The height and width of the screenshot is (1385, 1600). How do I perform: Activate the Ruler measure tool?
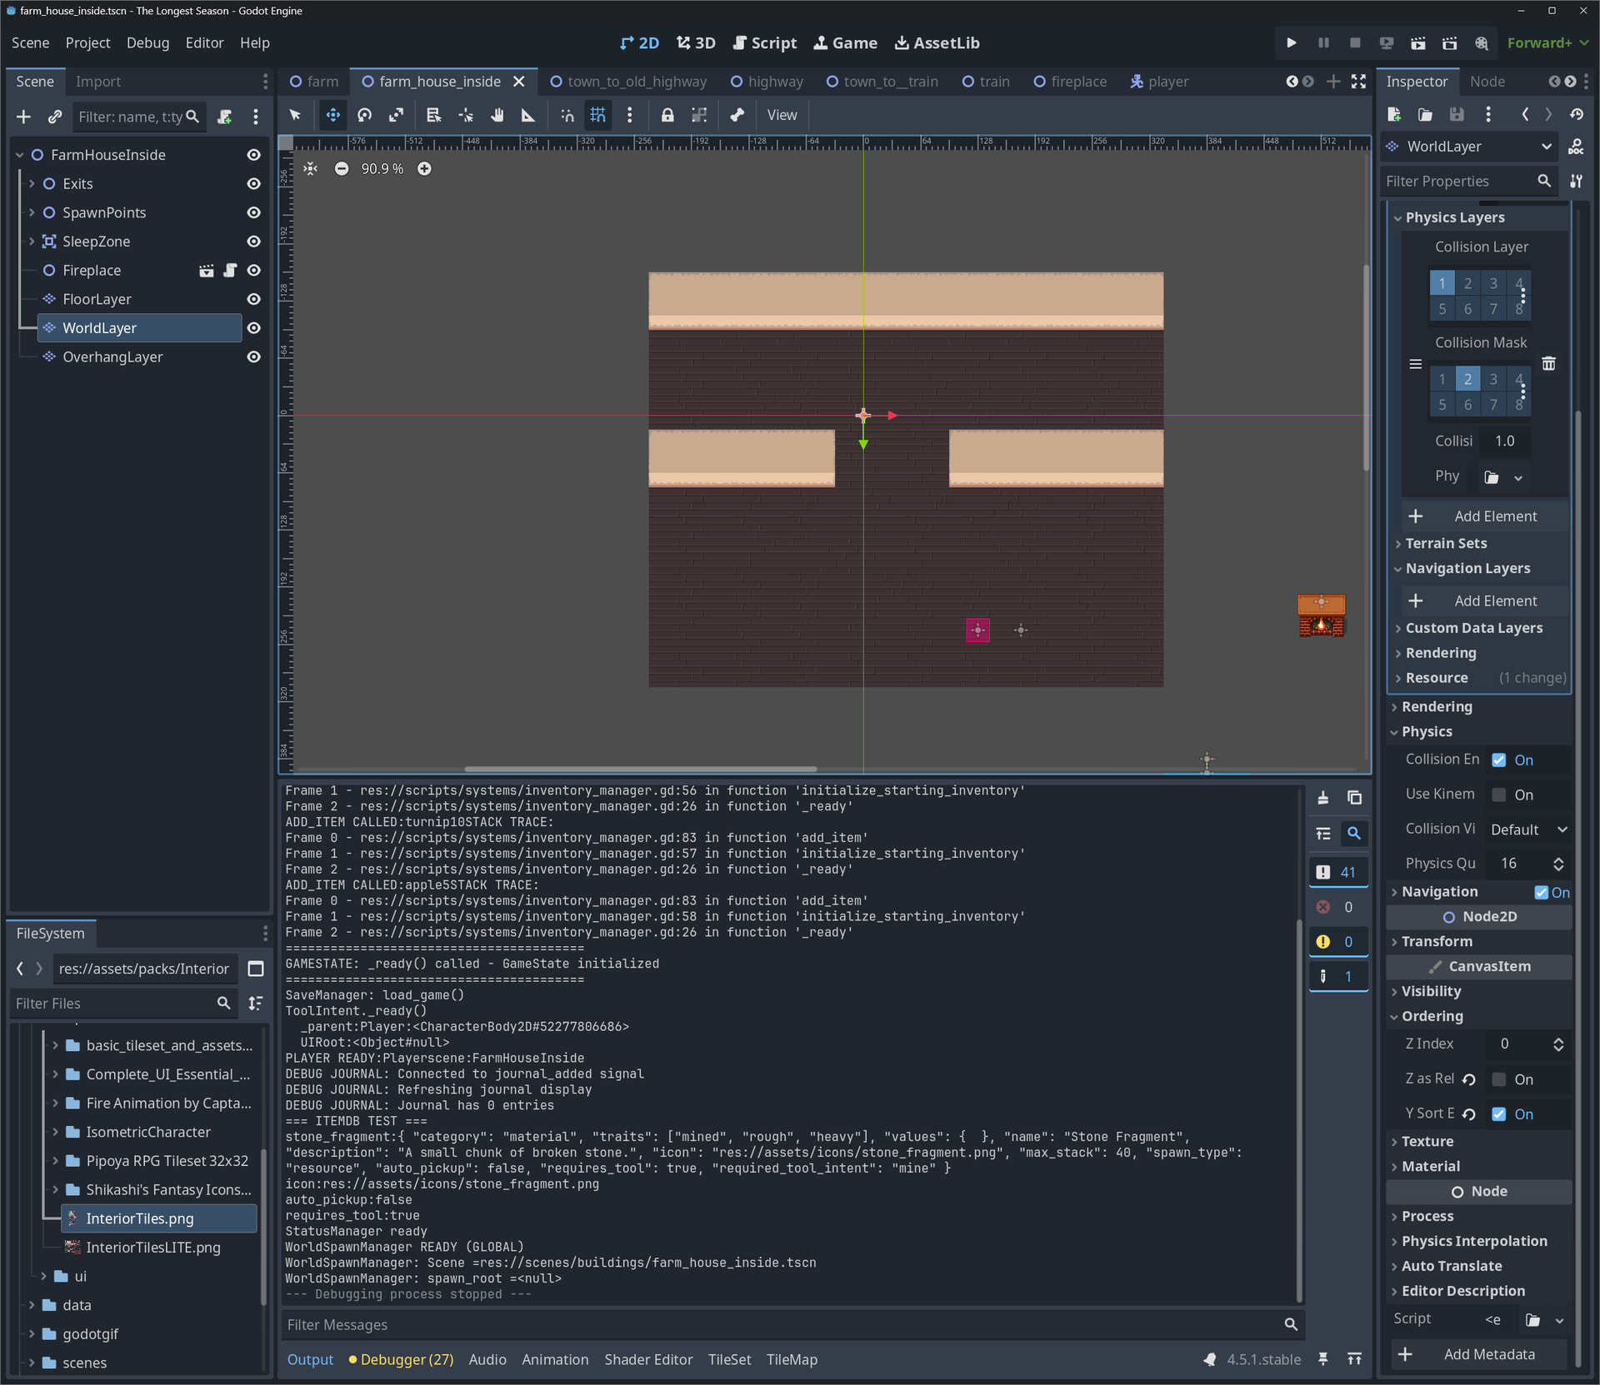pyautogui.click(x=527, y=116)
